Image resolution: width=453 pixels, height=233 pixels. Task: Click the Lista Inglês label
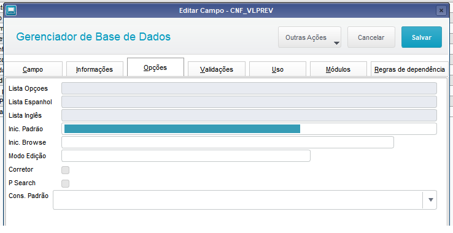(x=25, y=115)
